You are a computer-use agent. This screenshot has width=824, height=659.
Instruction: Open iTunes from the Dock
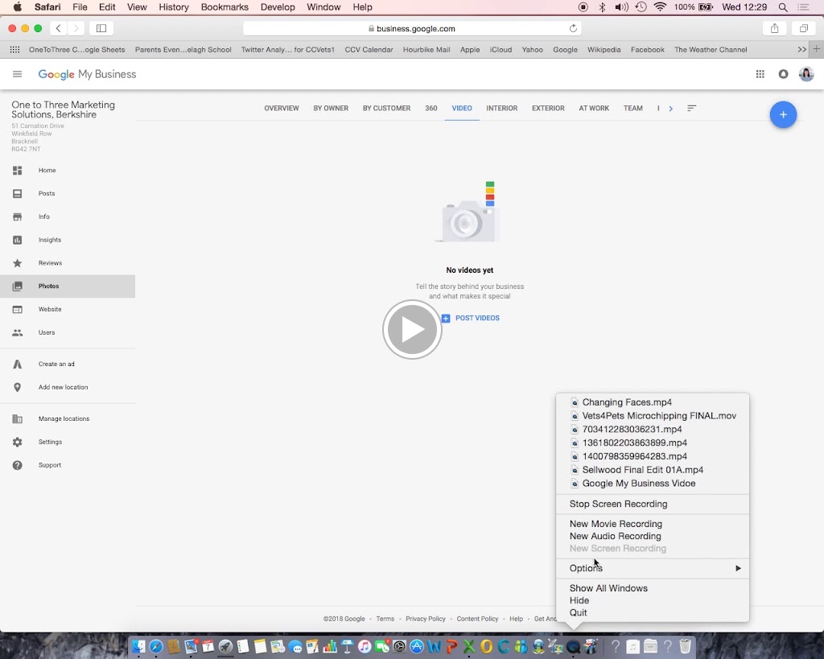[x=365, y=646]
